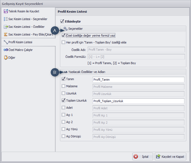The image size is (191, 163).
Task: Click the Profil_Toplam_Uzunluk text field
Action: pyautogui.click(x=138, y=101)
